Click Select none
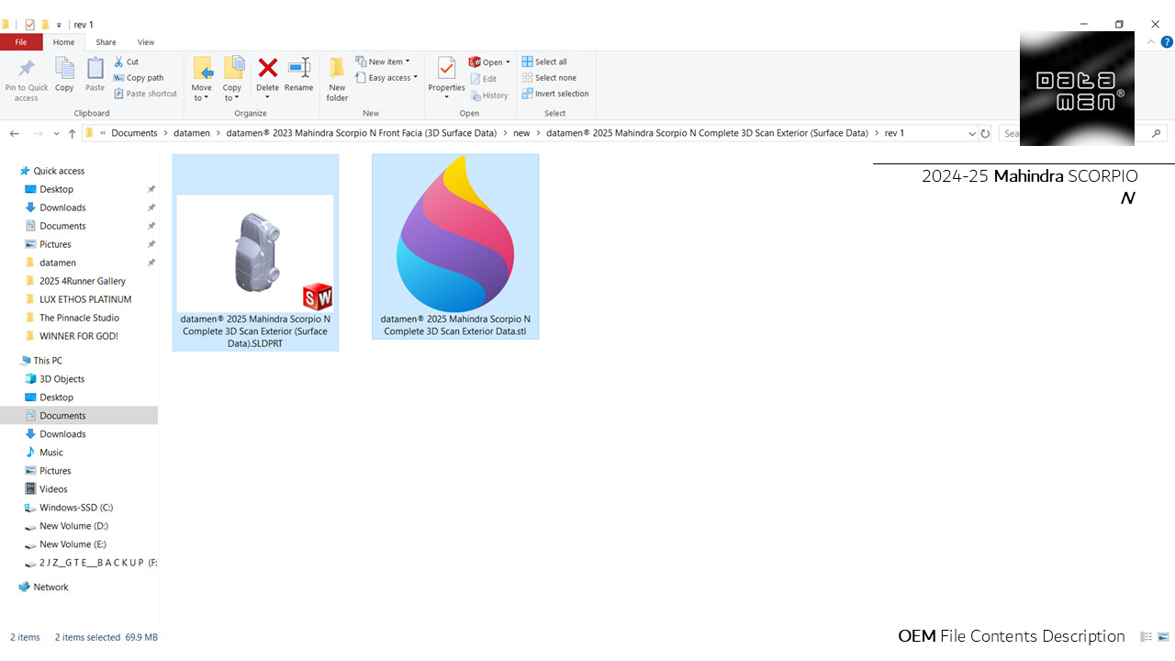The width and height of the screenshot is (1175, 661). (x=549, y=78)
